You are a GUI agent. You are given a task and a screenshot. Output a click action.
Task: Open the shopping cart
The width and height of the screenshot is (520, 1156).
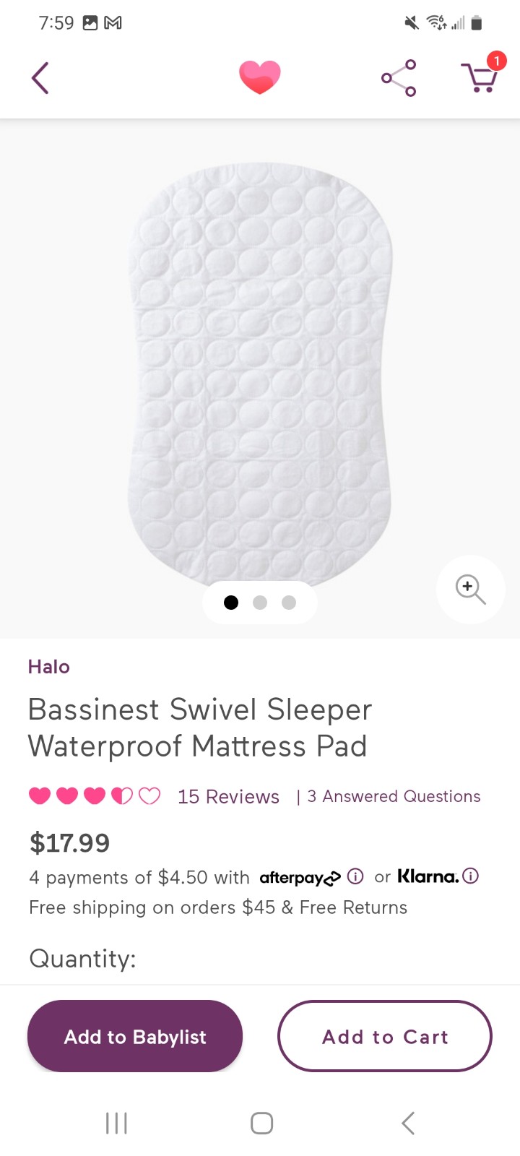point(482,75)
